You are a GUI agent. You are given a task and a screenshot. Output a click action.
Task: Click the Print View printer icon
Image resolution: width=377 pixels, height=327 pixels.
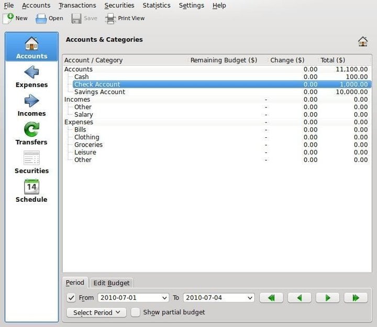pyautogui.click(x=110, y=18)
